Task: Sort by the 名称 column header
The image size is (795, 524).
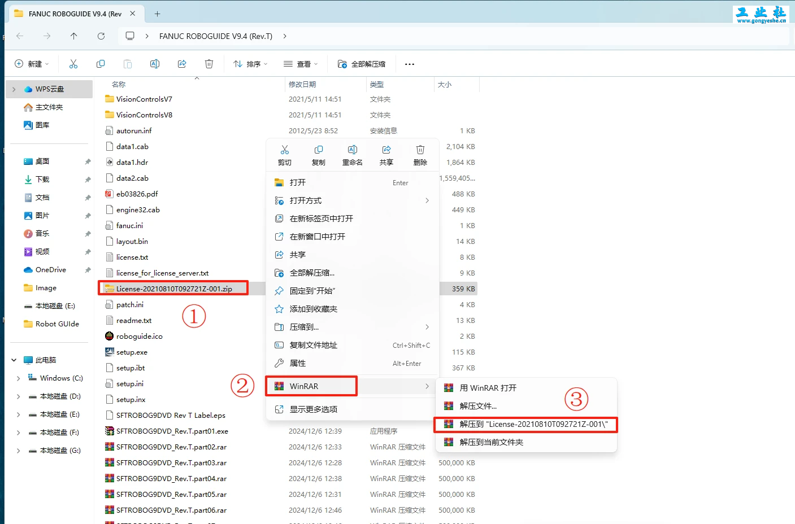Action: pos(119,84)
